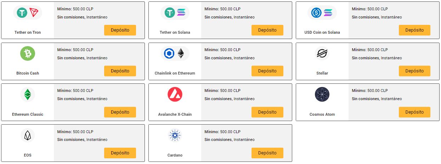Click the Ethereum Classic green diamond icon

click(28, 94)
